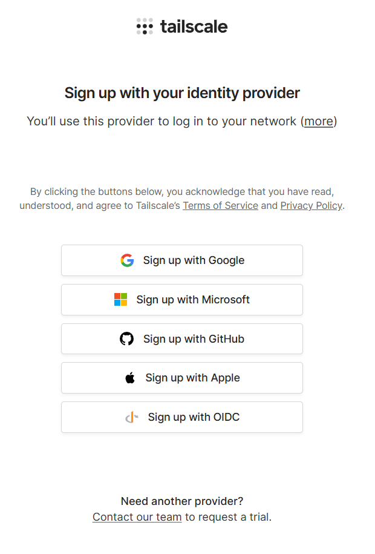Click the OIDC OpenID logo icon

(x=132, y=417)
